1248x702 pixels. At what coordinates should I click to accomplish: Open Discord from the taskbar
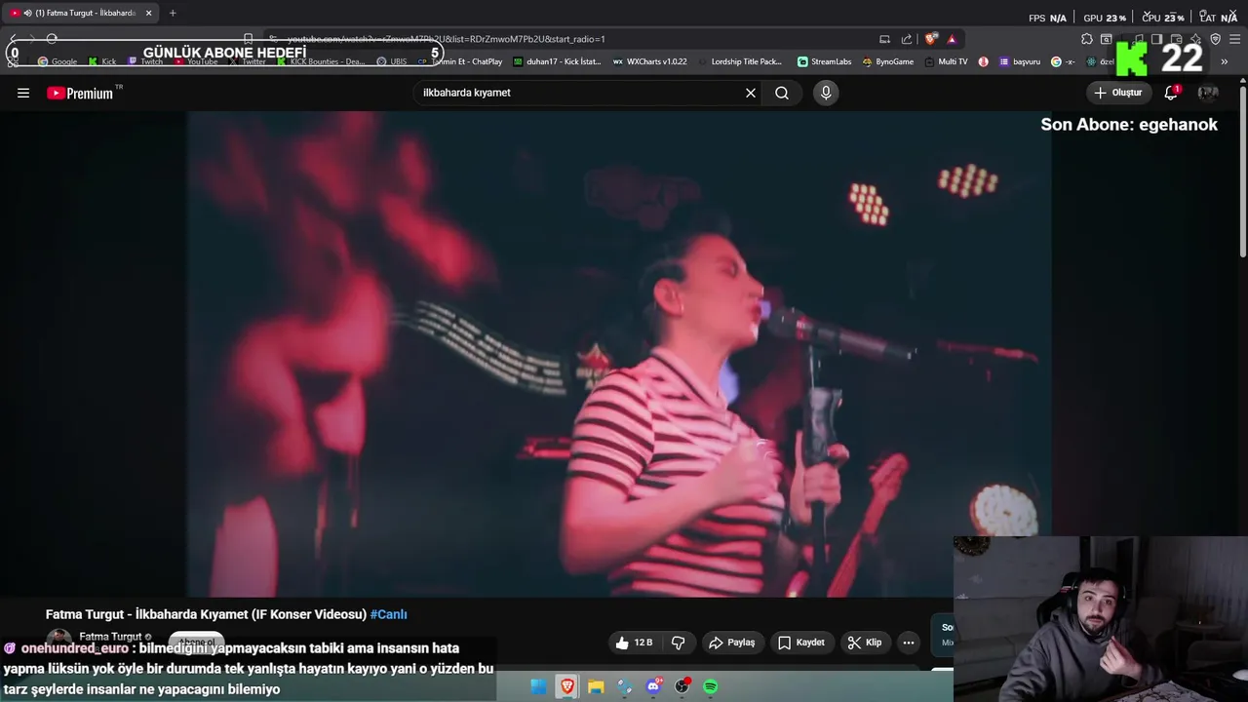click(x=653, y=686)
